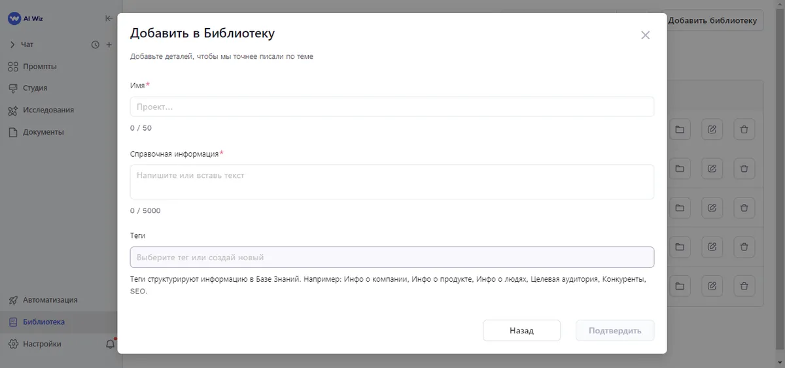This screenshot has height=368, width=785.
Task: Click the AI Wiz logo icon
Action: click(14, 19)
